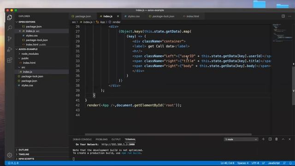The width and height of the screenshot is (295, 166).
Task: Click Ln 40, Col 6 status entry
Action: coord(227,163)
